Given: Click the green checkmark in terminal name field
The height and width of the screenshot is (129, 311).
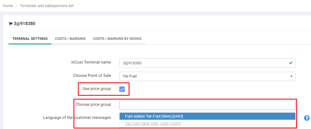Looking at the screenshot, I should [291, 63].
